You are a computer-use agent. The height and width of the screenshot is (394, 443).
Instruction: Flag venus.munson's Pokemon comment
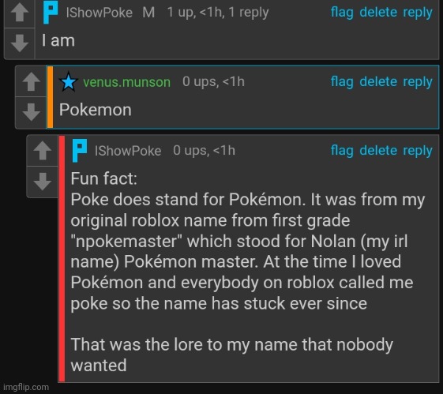pos(342,82)
